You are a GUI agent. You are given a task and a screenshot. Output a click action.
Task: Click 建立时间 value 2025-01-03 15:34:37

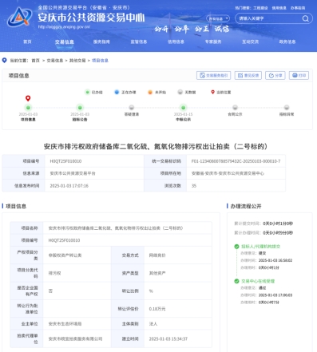point(168,339)
